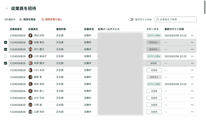
Task: Select the profile photo of 川原 建
Action: tap(30, 105)
